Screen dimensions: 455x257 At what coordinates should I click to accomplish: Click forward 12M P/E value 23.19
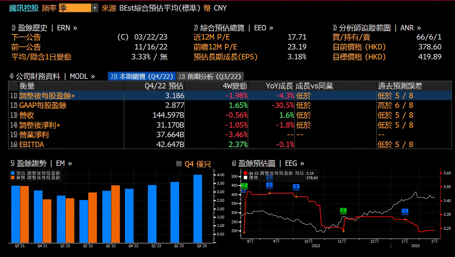[297, 47]
